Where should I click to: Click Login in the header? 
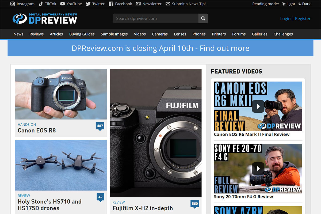pos(285,18)
